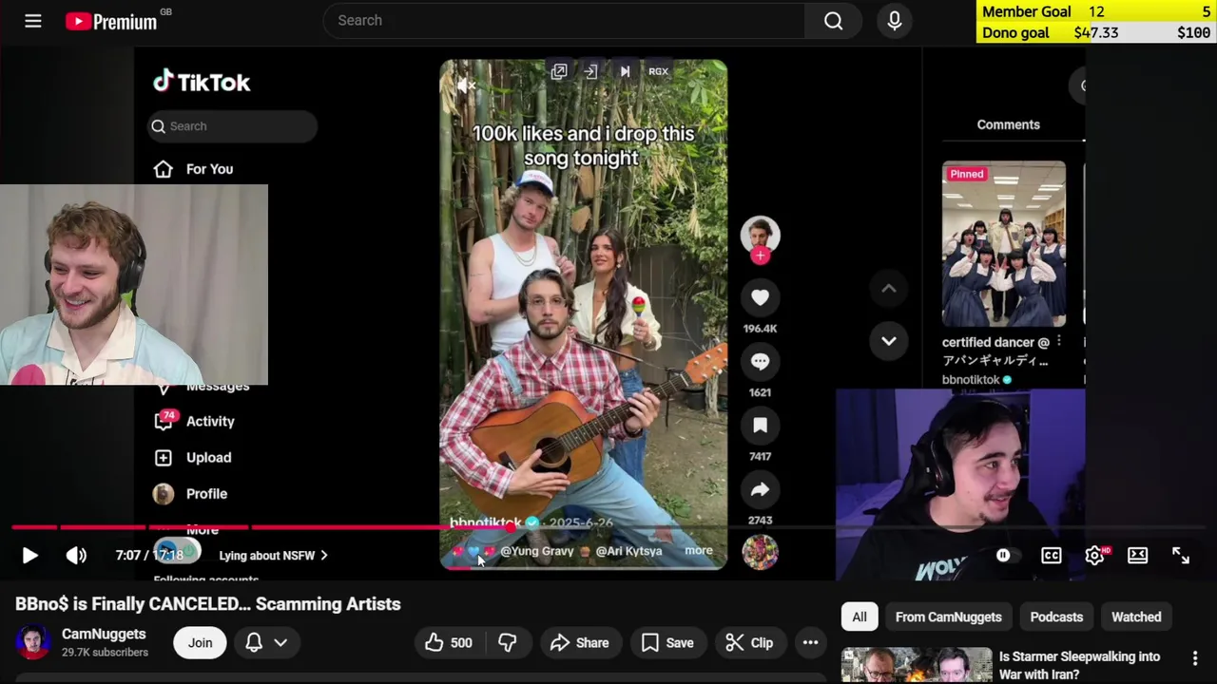Play the paused video
1217x684 pixels.
29,556
